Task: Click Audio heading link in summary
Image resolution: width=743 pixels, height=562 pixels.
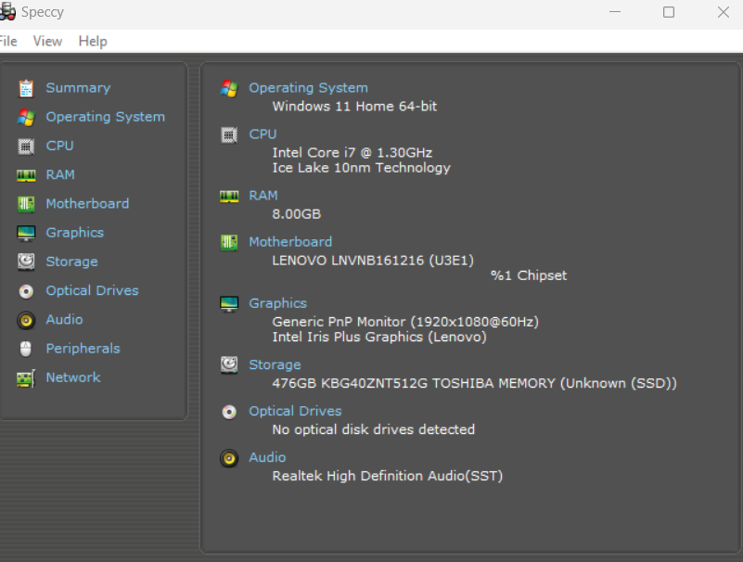Action: [267, 457]
